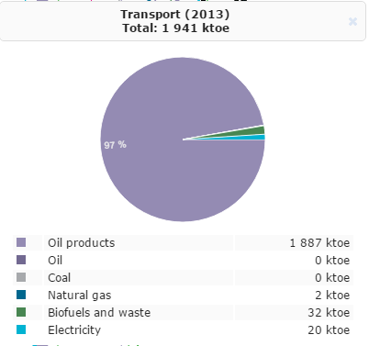Click the Natural gas blue swatch
This screenshot has width=369, height=346.
[21, 295]
